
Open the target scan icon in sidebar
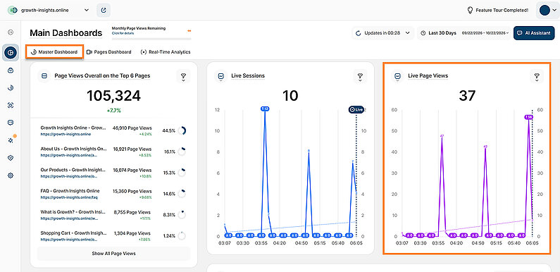tap(11, 105)
